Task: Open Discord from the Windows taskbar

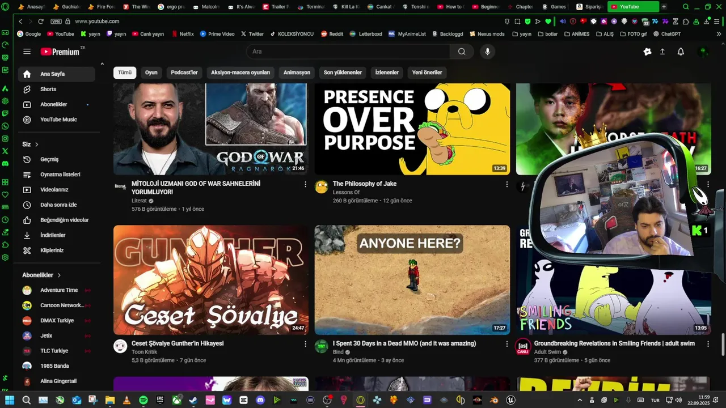Action: click(x=260, y=400)
